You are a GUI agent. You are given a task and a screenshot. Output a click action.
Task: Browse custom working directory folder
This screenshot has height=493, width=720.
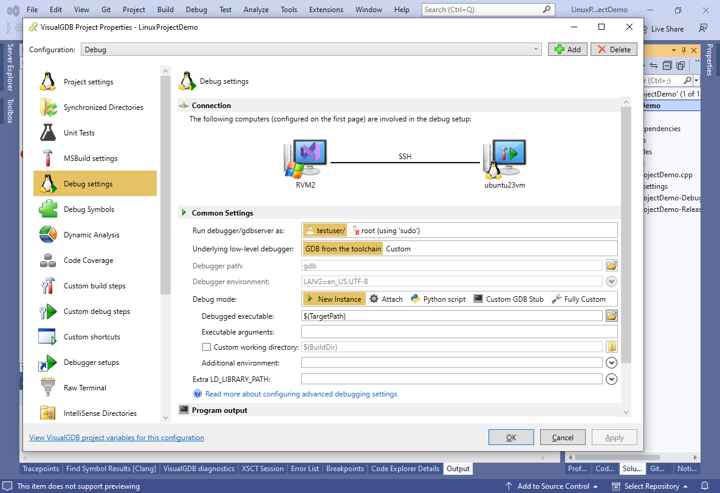(x=612, y=347)
